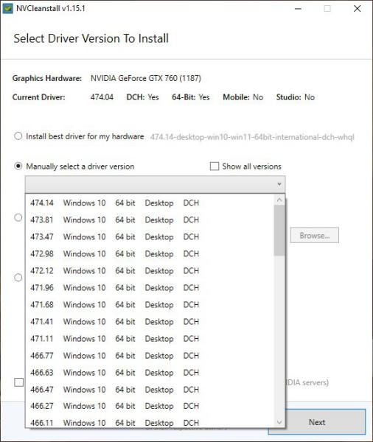Click the Browse... button
Viewport: 373px width, 442px height.
[314, 235]
